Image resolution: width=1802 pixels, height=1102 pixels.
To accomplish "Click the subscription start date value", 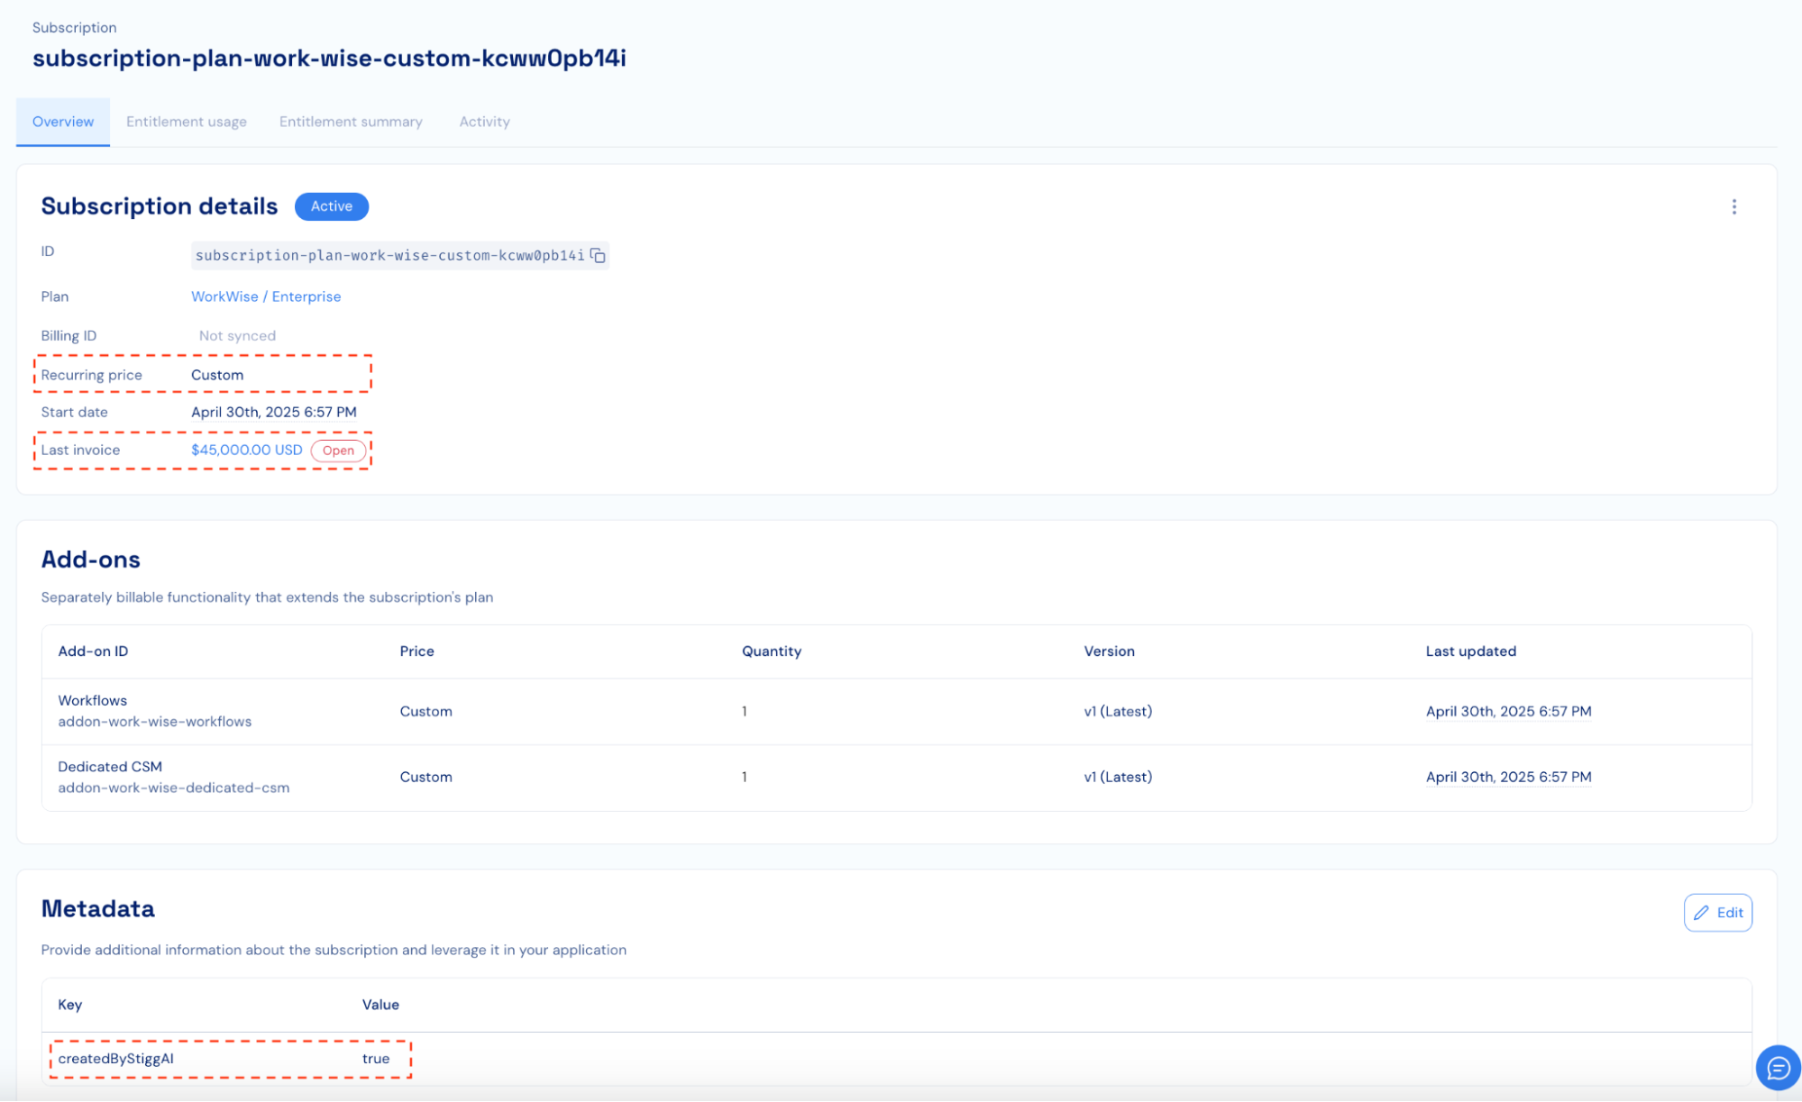I will click(x=273, y=412).
